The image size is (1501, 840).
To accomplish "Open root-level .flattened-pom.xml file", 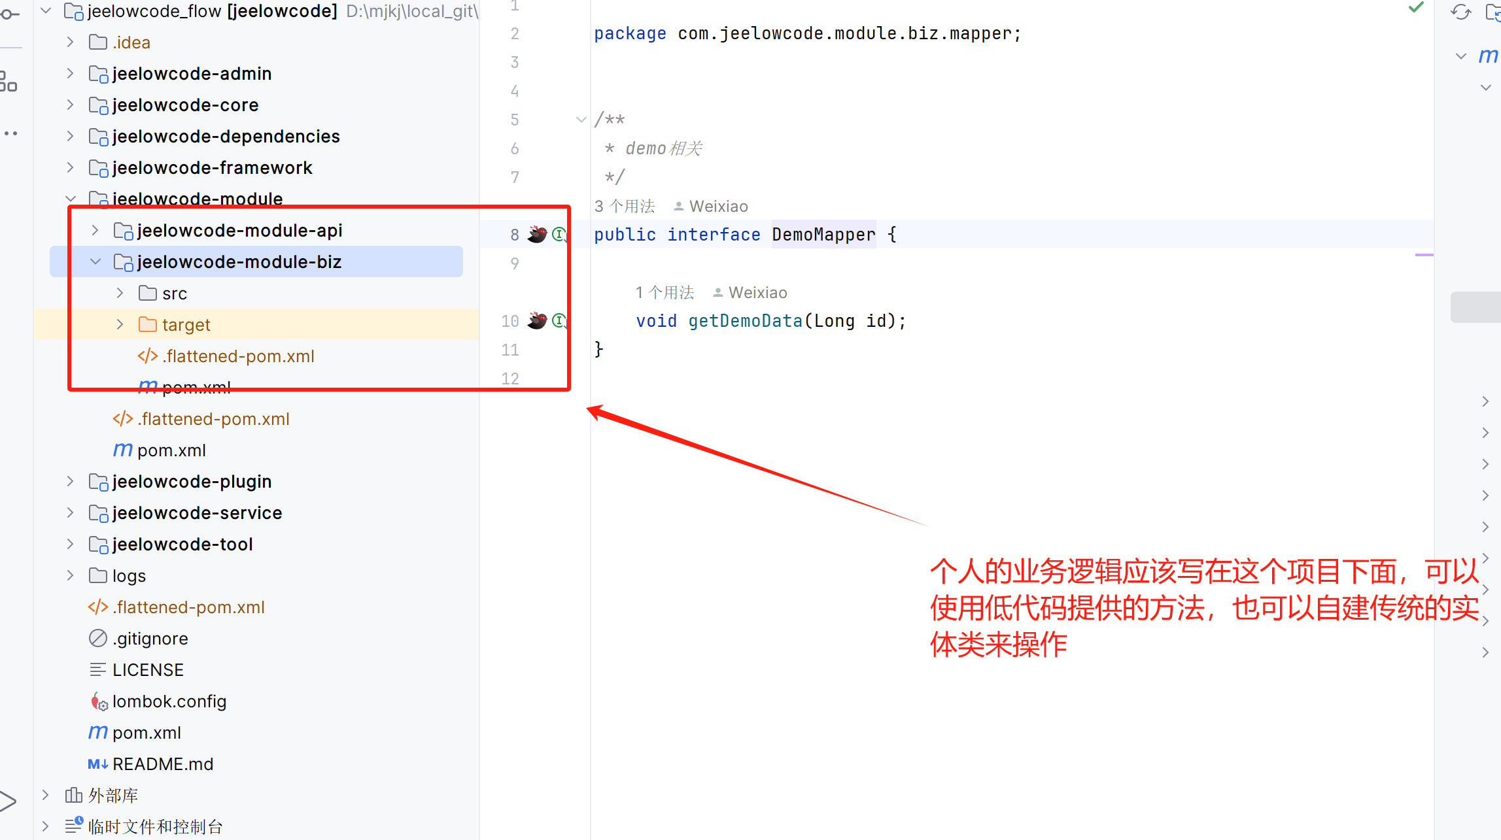I will [x=188, y=607].
